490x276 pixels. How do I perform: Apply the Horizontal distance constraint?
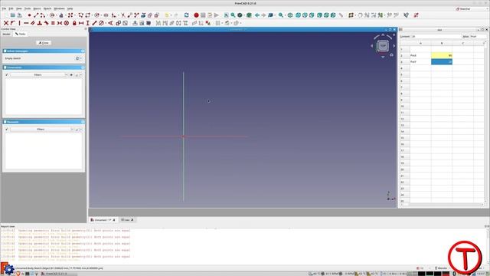click(81, 23)
